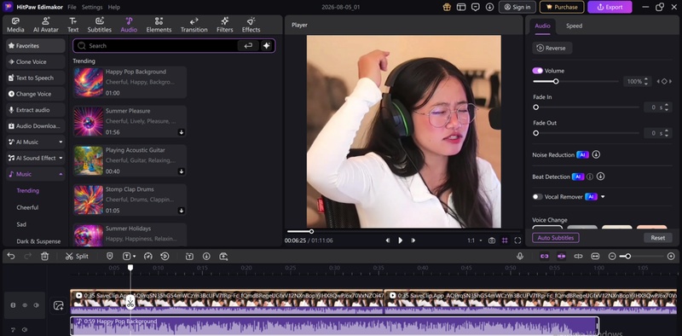682x336 pixels.
Task: Open the speed gauge tool in timeline toolbar
Action: (x=147, y=257)
